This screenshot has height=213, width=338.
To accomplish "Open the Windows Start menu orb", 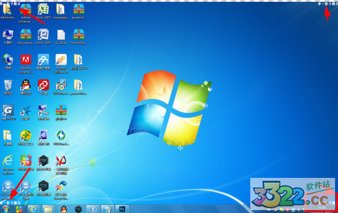I will [6, 209].
